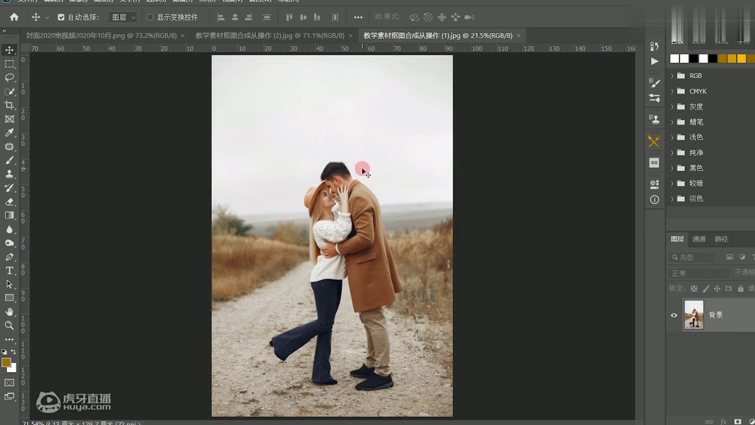Toggle lock all

(x=740, y=289)
